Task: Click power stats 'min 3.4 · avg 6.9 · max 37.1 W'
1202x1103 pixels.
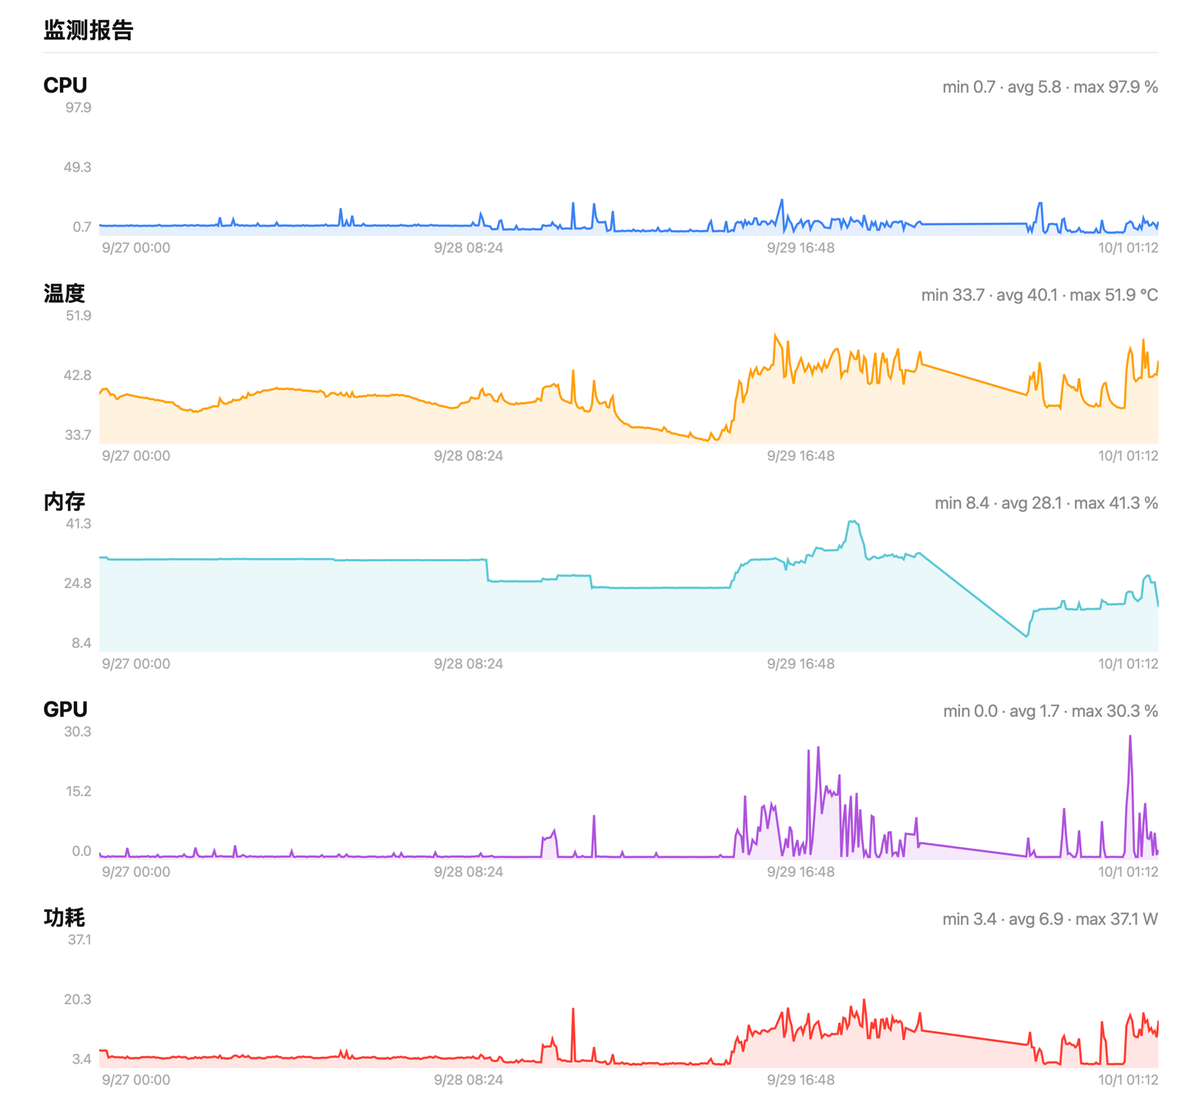Action: point(1050,920)
